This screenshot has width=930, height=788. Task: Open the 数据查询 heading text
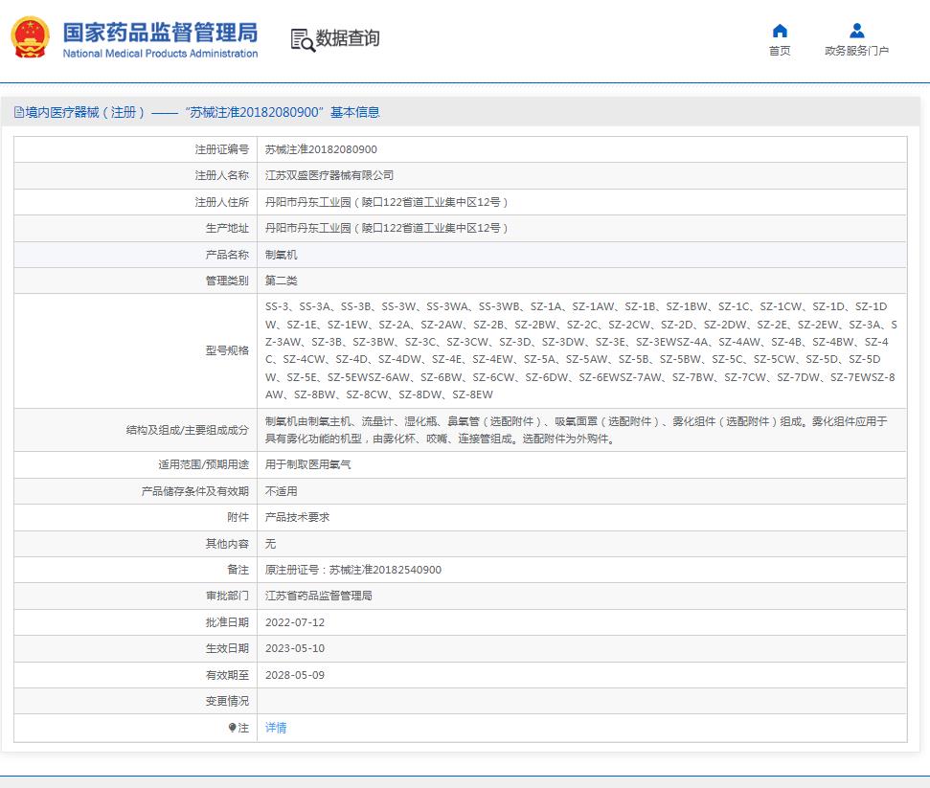pos(348,38)
